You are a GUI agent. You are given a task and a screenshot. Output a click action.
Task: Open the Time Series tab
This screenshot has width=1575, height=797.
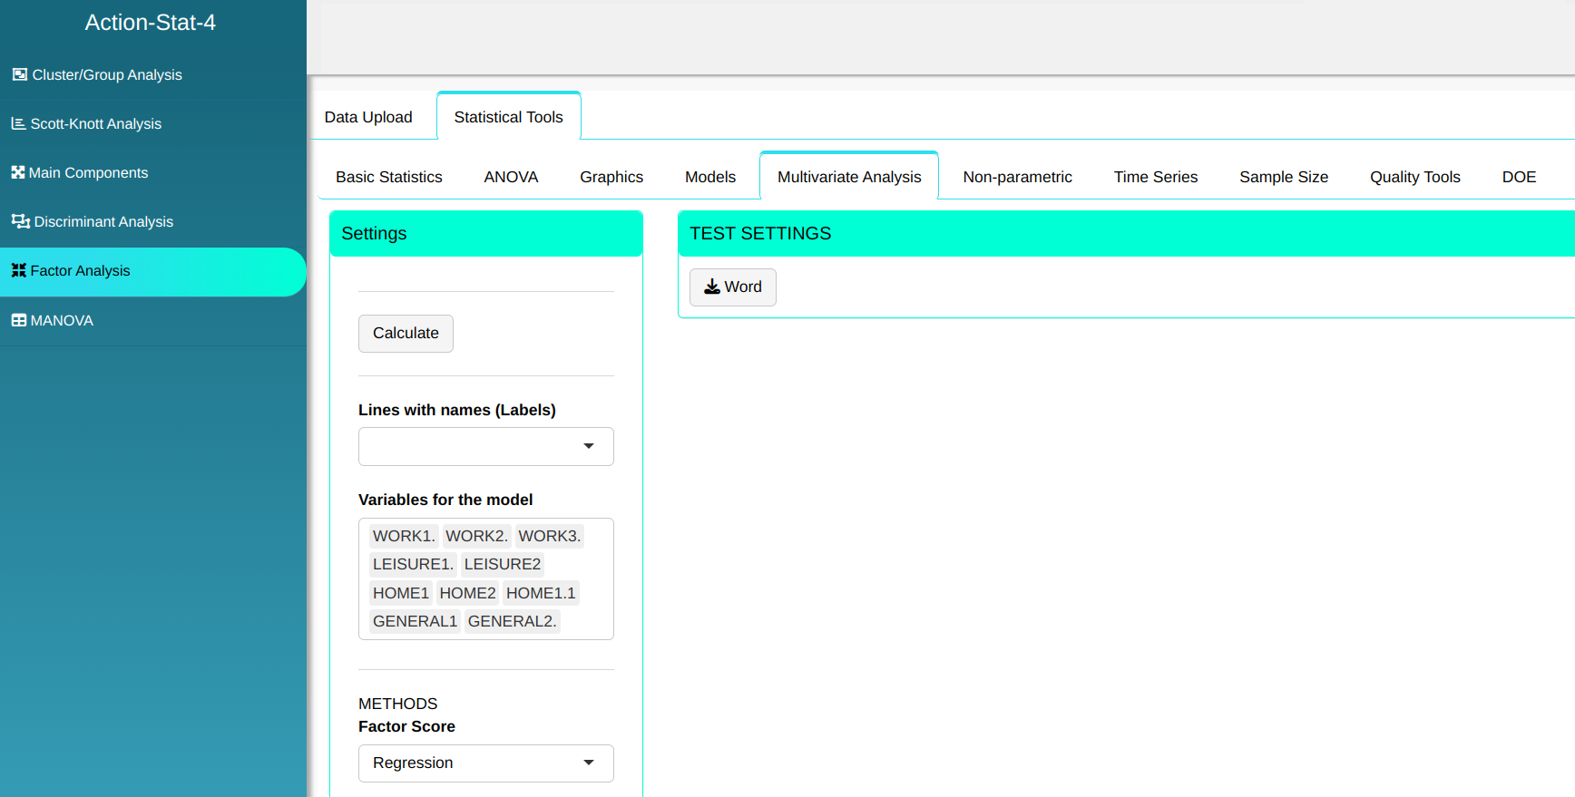(x=1155, y=177)
